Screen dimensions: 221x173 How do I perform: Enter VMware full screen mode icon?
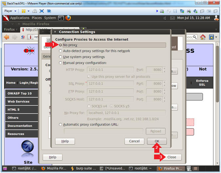(x=42, y=11)
